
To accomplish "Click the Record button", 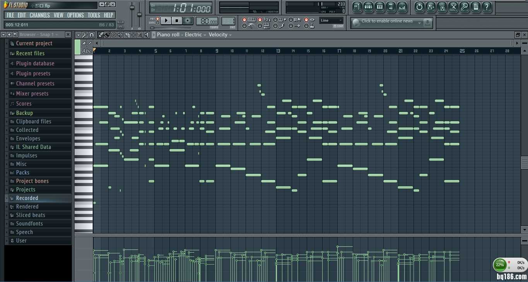I will click(x=188, y=21).
